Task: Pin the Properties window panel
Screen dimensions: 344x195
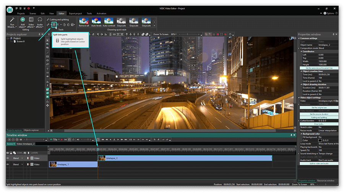Action: click(333, 34)
